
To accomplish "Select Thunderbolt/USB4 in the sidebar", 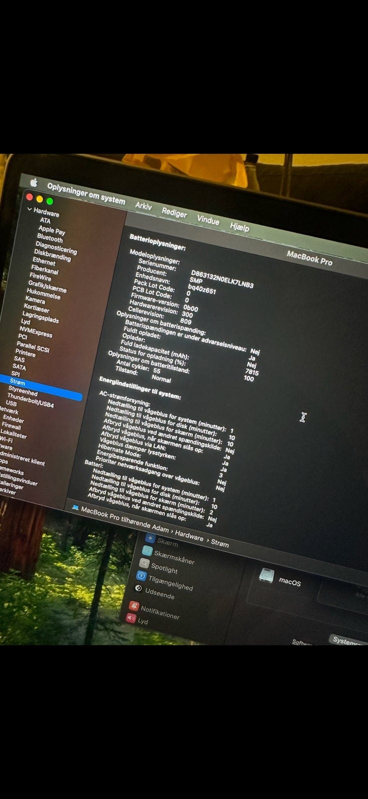I will 30,400.
